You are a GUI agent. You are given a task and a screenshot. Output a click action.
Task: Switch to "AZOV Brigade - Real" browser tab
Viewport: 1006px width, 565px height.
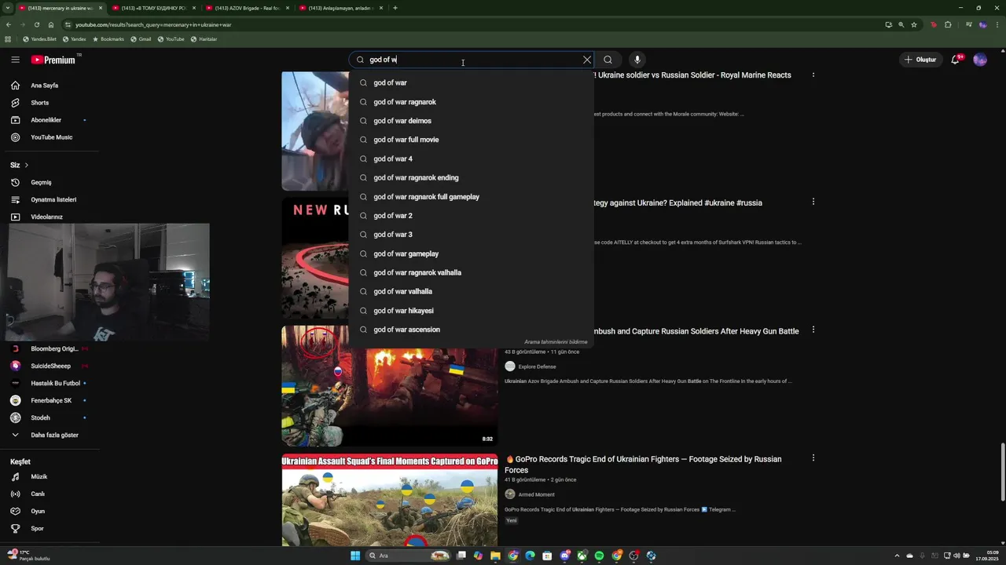pos(248,8)
